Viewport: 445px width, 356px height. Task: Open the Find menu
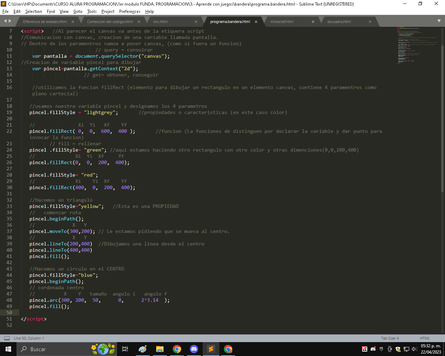(51, 11)
